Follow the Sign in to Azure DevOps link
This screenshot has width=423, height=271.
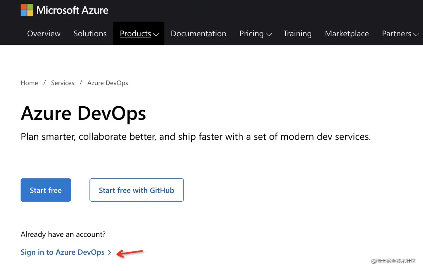[62, 252]
